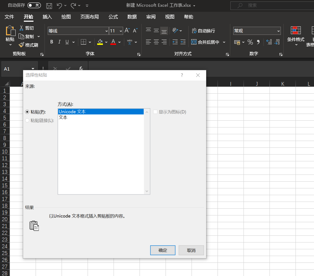Viewport: 314px width, 276px height.
Task: Open the Customize Quick Access Toolbar dropdown
Action: click(87, 6)
